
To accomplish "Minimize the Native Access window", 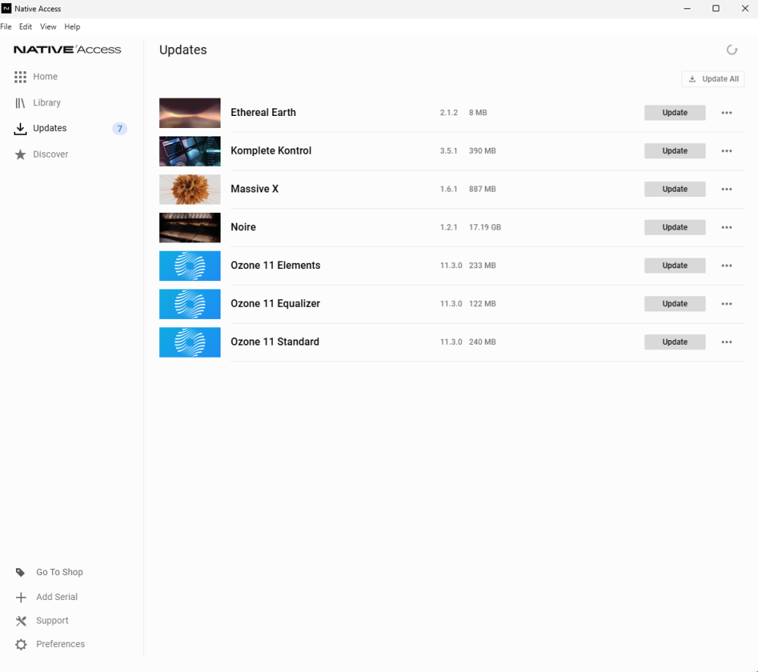I will pyautogui.click(x=687, y=8).
